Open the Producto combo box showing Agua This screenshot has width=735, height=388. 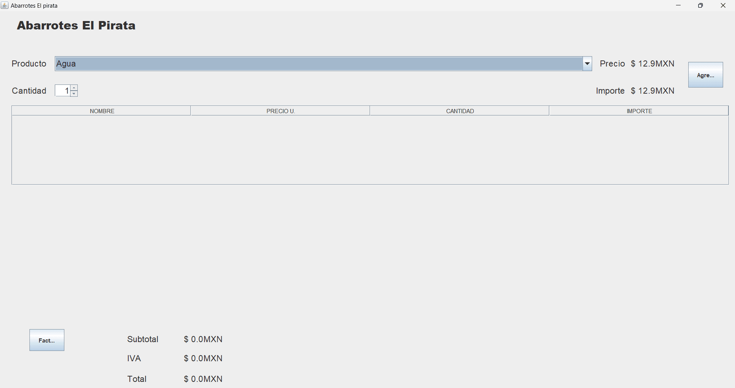click(x=319, y=64)
